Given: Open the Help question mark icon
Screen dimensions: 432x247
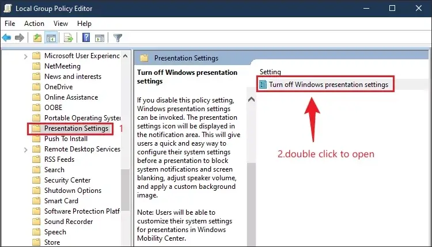Looking at the screenshot, I should coord(86,38).
